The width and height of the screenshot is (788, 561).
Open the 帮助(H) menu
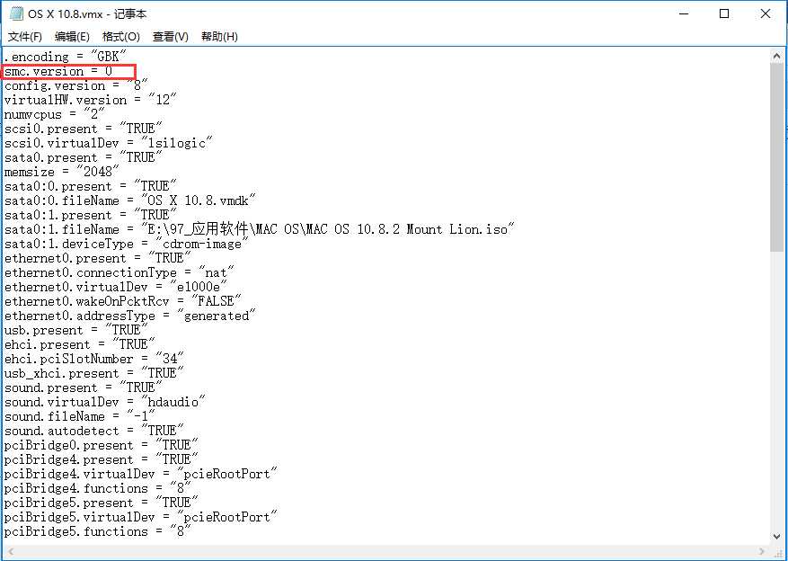click(219, 37)
